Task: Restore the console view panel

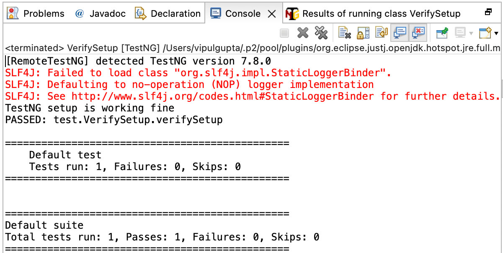Action: (x=488, y=12)
